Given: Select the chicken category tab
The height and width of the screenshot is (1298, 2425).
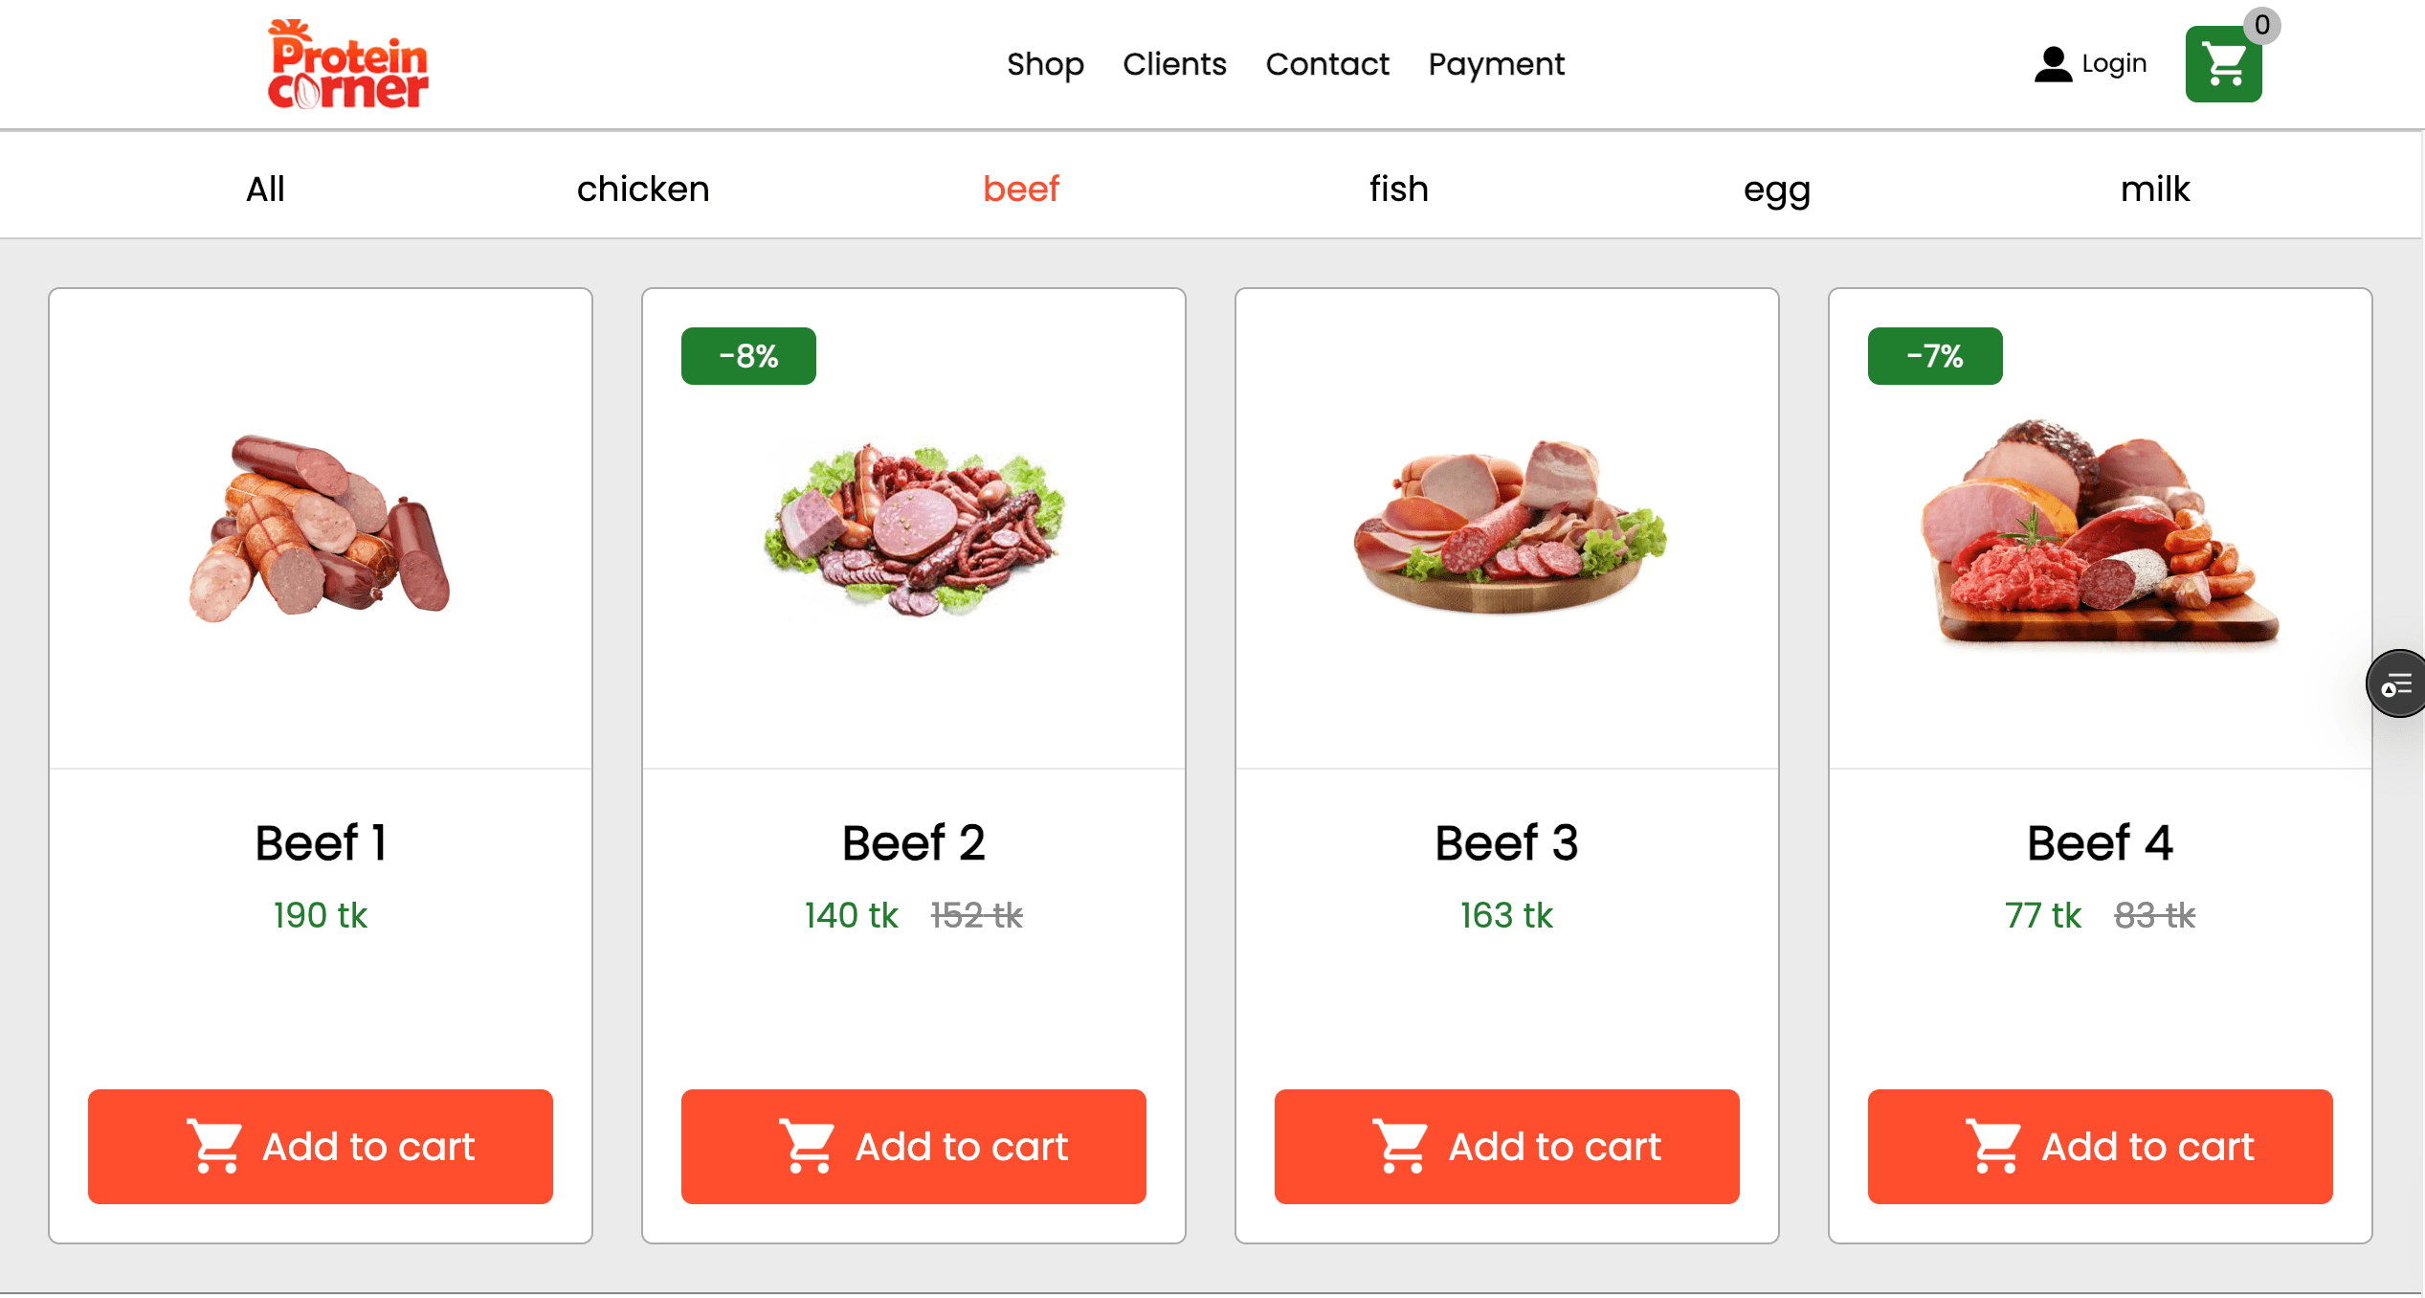Looking at the screenshot, I should tap(643, 189).
